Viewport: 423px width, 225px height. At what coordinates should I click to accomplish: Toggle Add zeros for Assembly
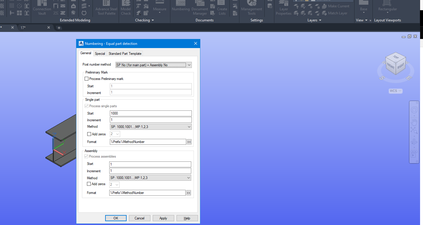click(x=89, y=184)
